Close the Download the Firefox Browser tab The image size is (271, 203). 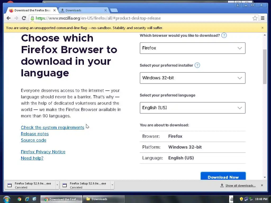pyautogui.click(x=55, y=10)
